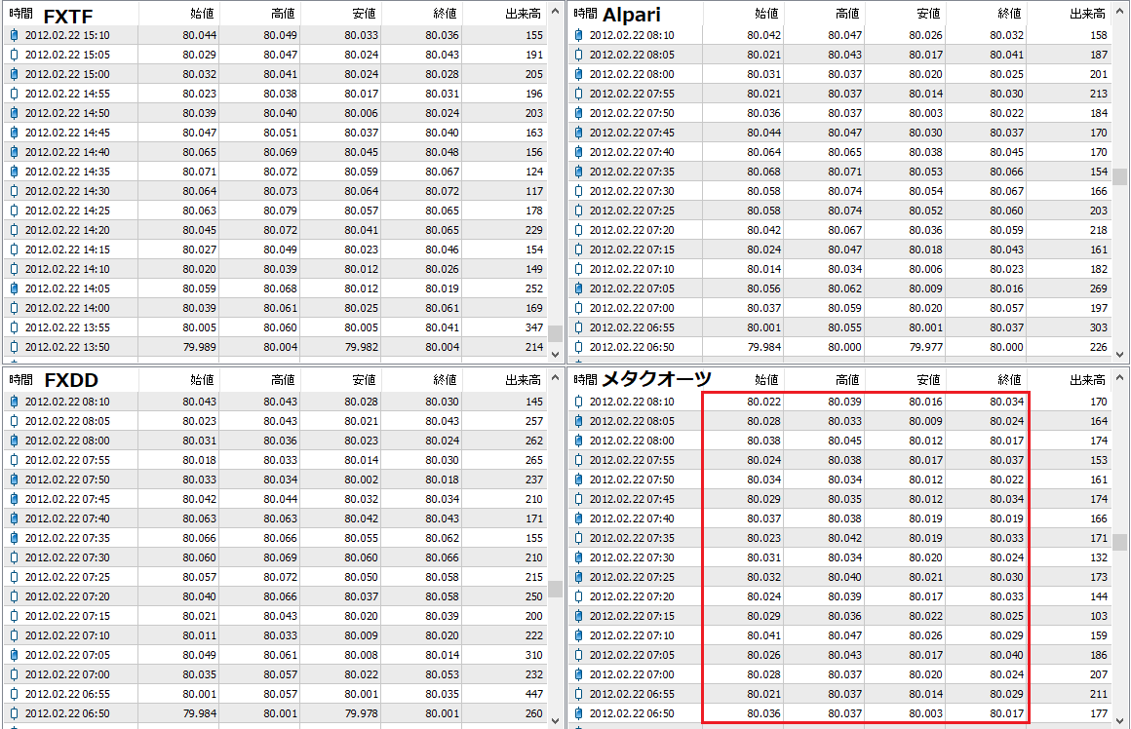Click the FXDD panel scroll-down arrow
Image resolution: width=1131 pixels, height=729 pixels.
pos(555,720)
